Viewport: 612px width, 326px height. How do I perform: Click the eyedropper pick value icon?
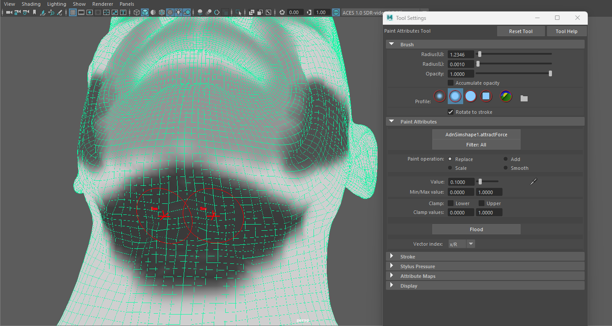[x=533, y=182]
